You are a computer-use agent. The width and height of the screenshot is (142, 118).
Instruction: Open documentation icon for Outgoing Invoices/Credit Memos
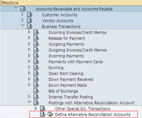coord(36,50)
